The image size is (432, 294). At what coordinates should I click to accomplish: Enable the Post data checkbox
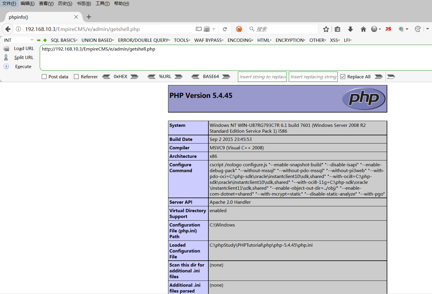coord(44,76)
